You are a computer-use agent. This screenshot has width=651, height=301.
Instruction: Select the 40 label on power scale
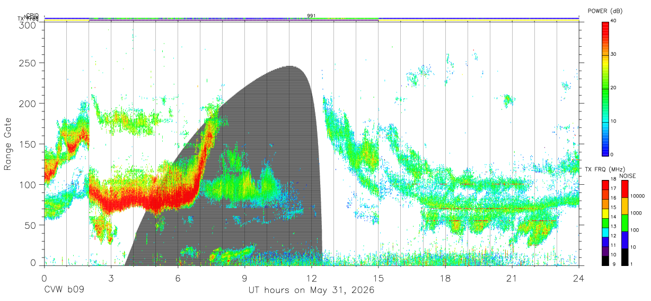(x=614, y=22)
